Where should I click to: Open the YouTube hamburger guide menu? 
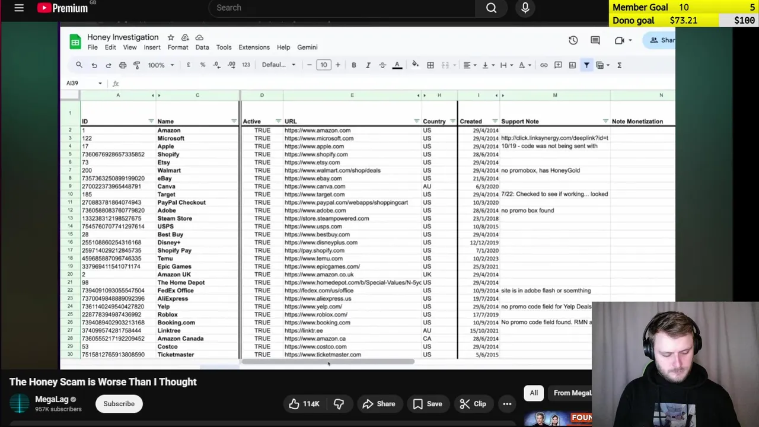tap(19, 8)
